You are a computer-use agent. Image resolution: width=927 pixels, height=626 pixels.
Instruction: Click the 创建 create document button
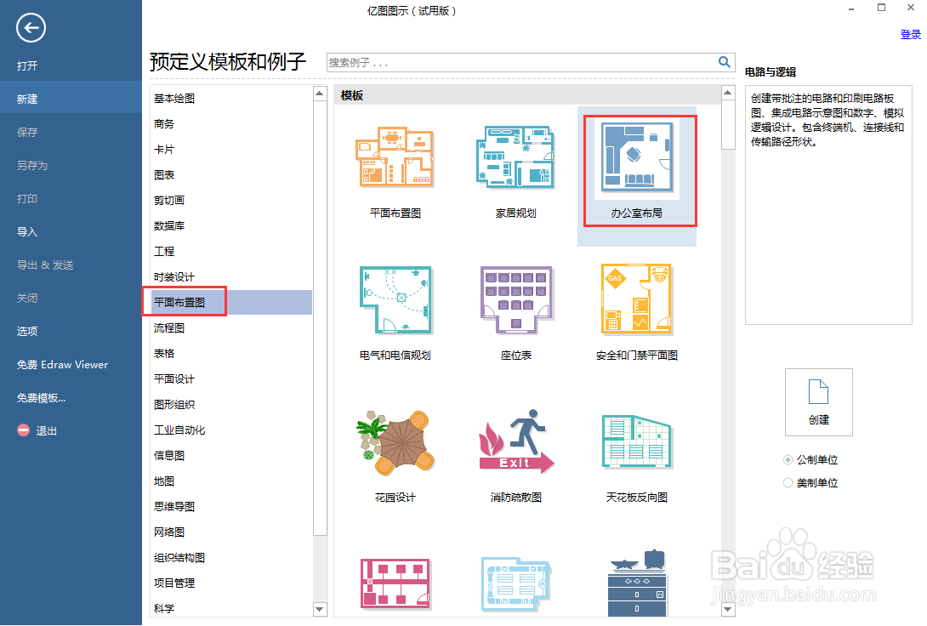[819, 402]
